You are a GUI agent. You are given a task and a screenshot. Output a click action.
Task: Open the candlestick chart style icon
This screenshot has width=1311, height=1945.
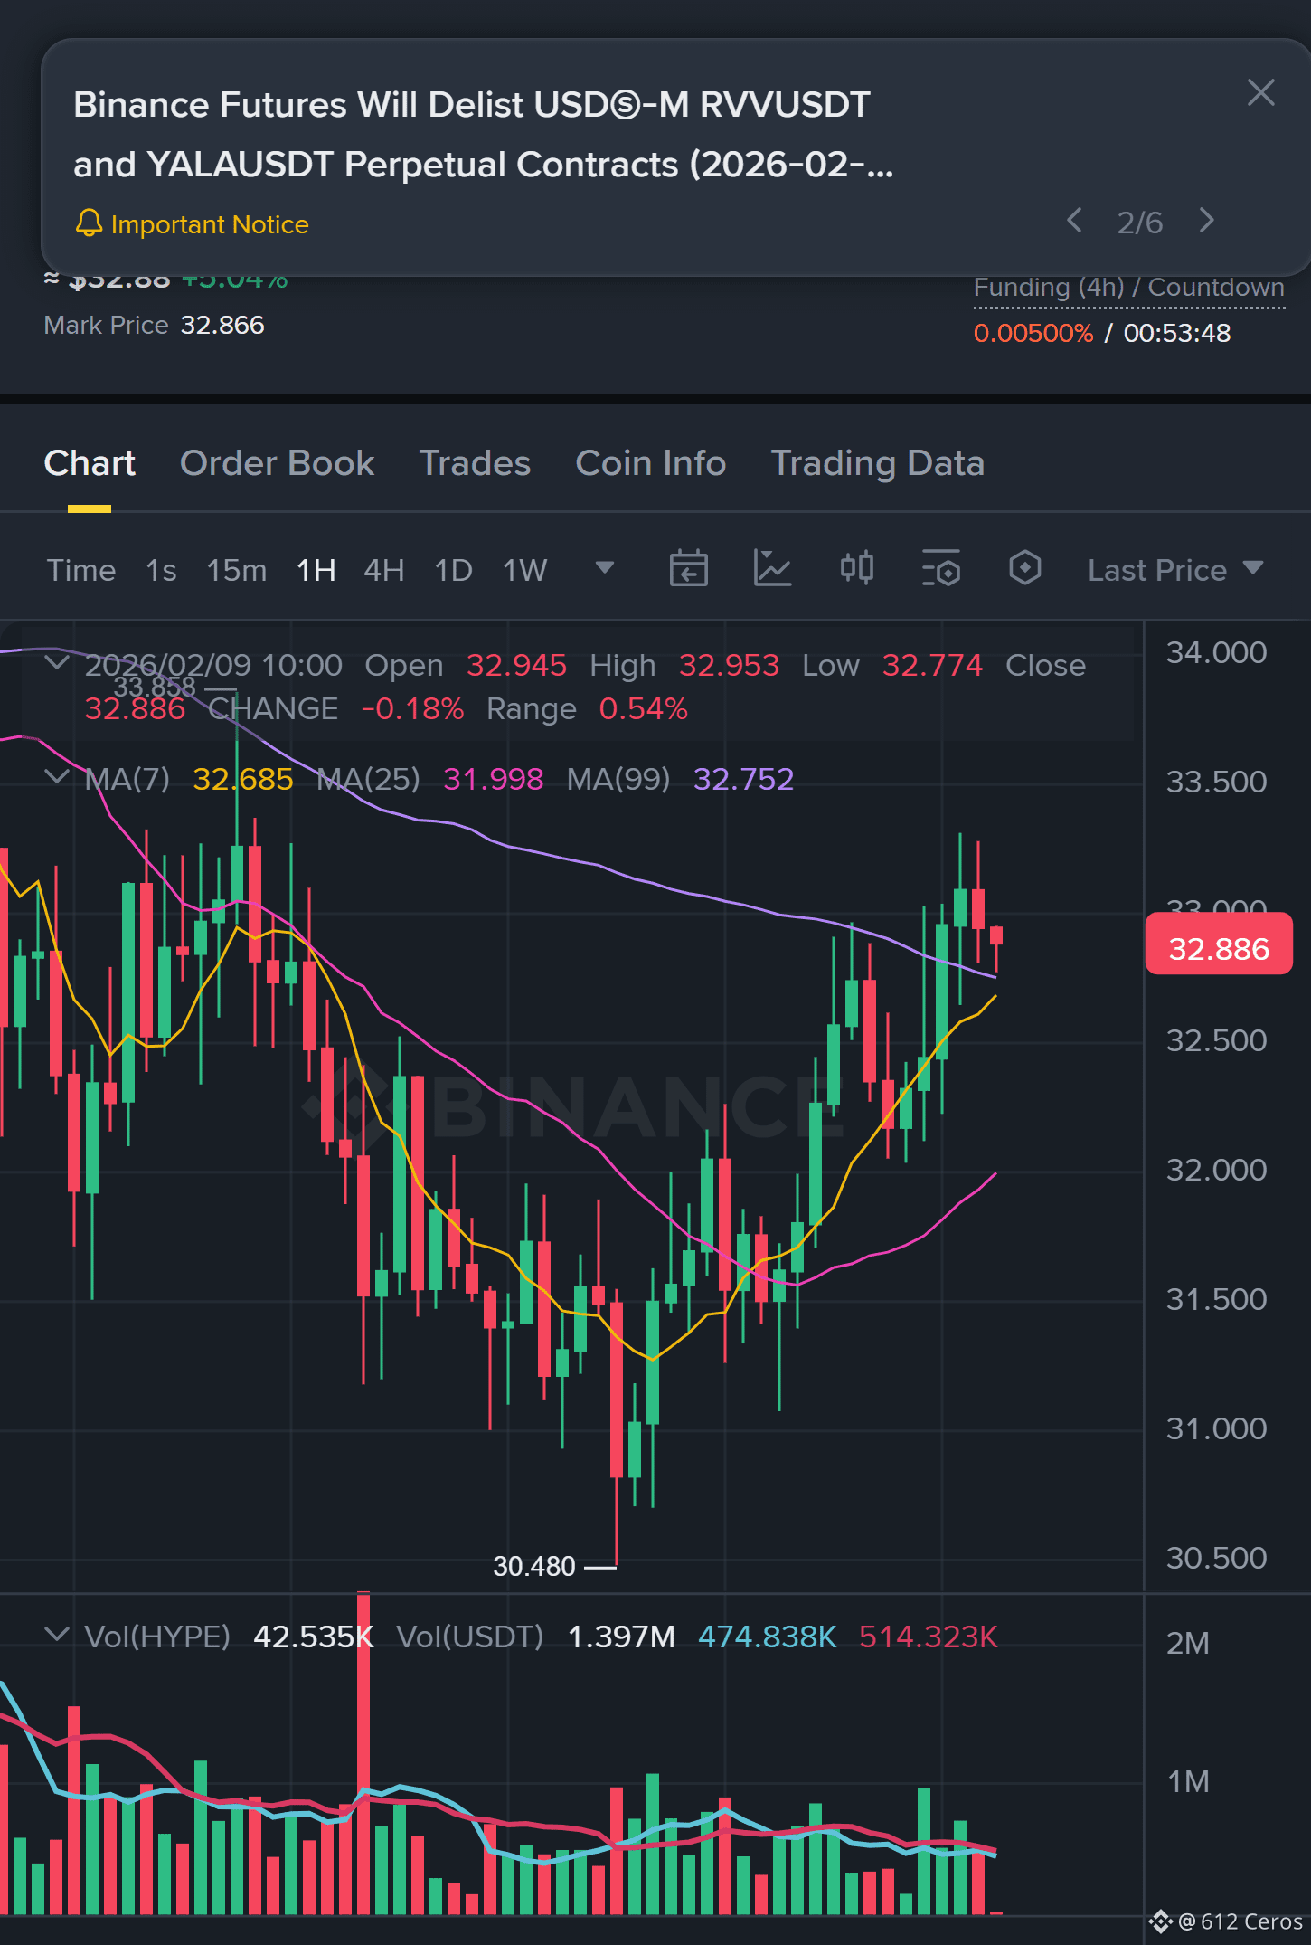coord(856,568)
